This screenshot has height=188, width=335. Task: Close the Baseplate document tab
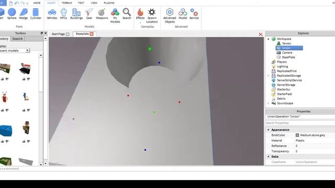coord(92,34)
